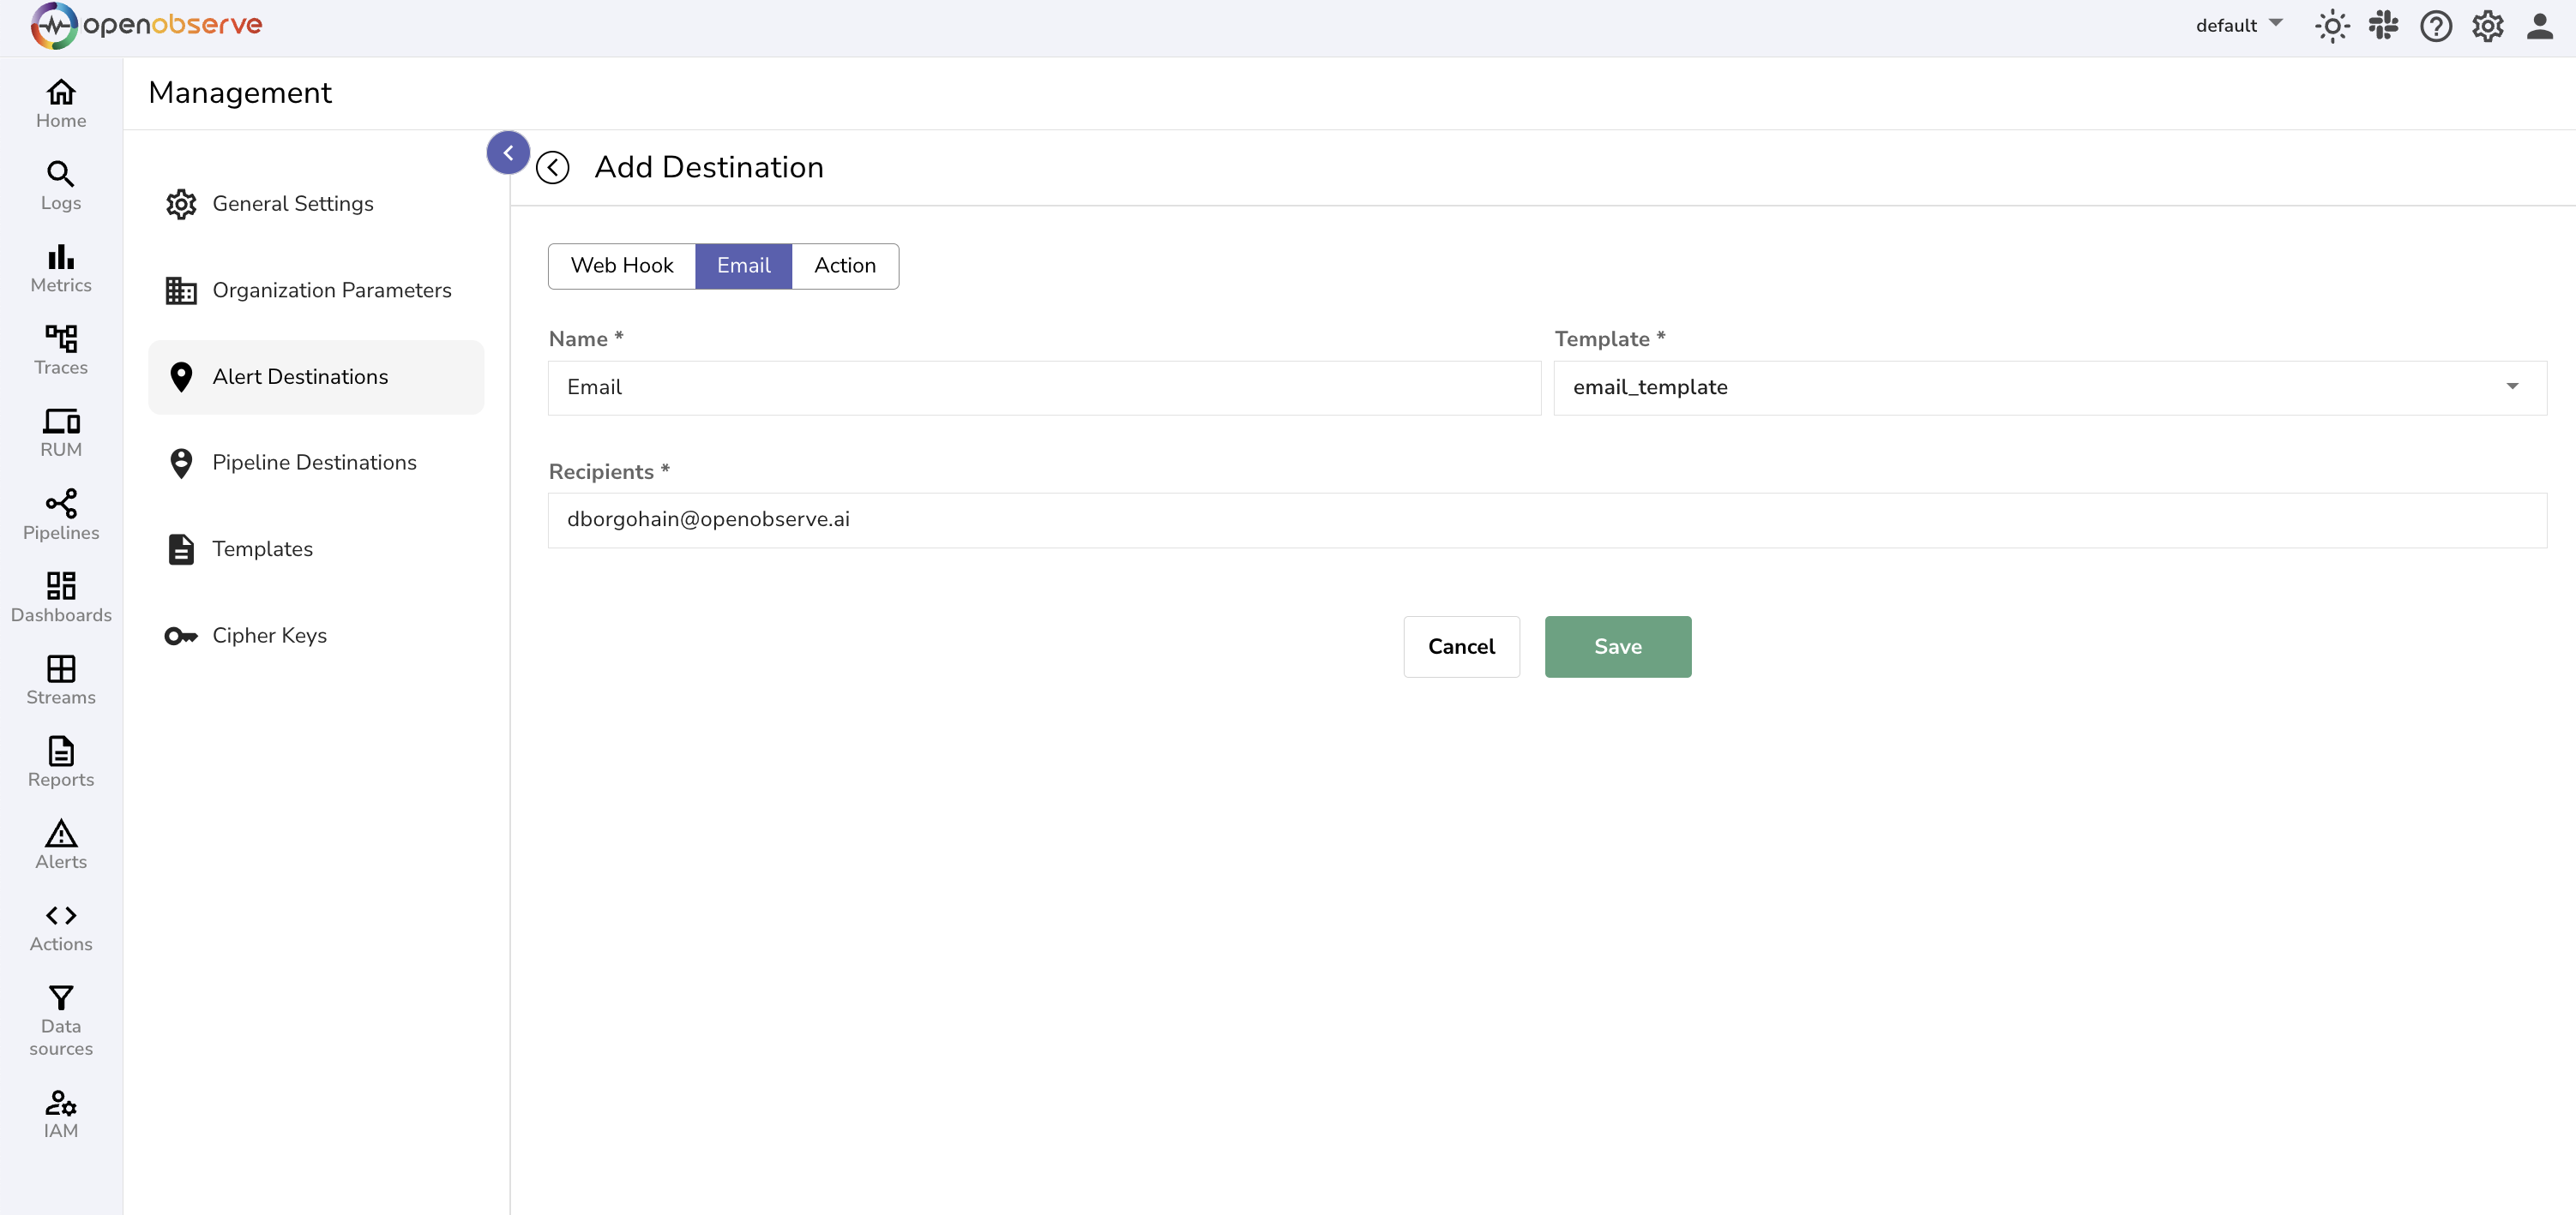Switch destination type to Web Hook

click(x=622, y=266)
